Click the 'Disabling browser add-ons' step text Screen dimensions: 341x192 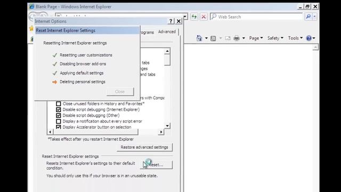[83, 64]
